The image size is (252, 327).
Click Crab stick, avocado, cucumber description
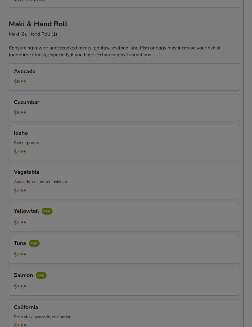click(42, 317)
